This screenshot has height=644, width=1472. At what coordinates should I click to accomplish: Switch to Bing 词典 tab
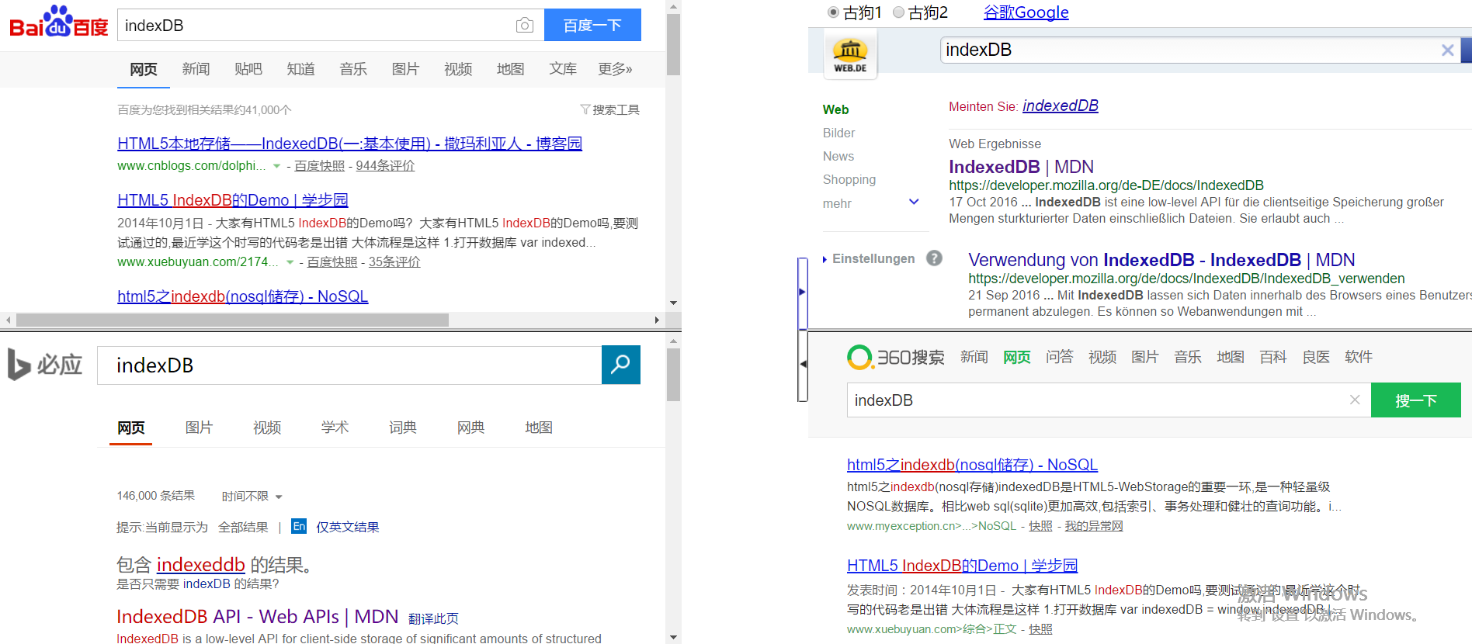coord(402,428)
